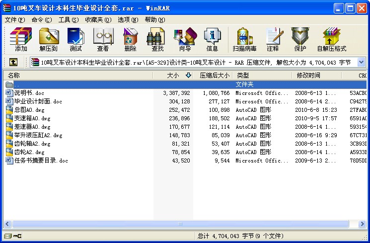Image resolution: width=370 pixels, height=243 pixels.
Task: Open the 文件(F) menu
Action: point(15,20)
